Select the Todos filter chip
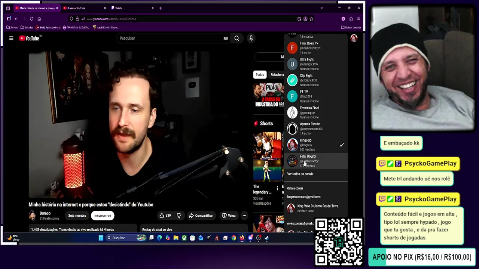Screen dimensions: 479x269 (260, 75)
